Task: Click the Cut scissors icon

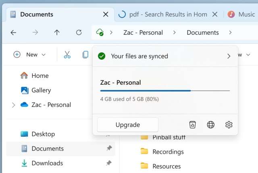Action: click(67, 54)
